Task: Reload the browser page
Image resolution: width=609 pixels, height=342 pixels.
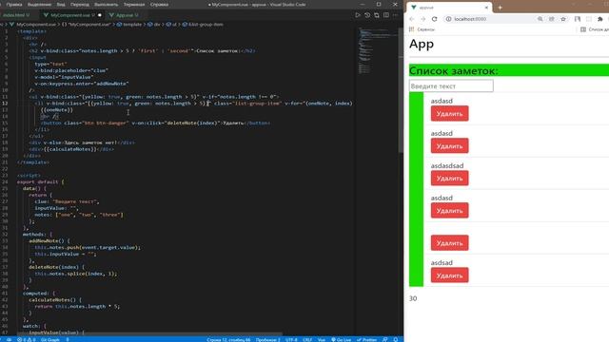Action: (434, 19)
